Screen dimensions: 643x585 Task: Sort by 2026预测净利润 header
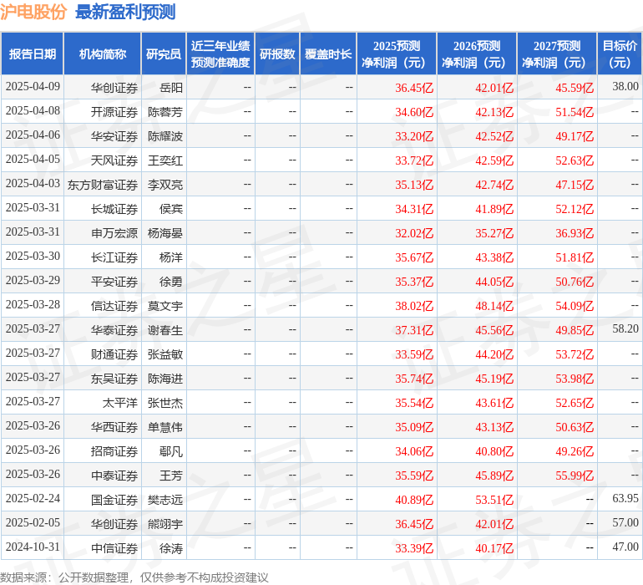pyautogui.click(x=477, y=54)
